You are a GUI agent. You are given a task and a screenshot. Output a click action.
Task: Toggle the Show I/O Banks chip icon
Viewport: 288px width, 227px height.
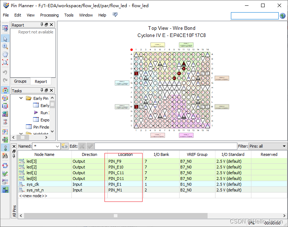point(5,91)
